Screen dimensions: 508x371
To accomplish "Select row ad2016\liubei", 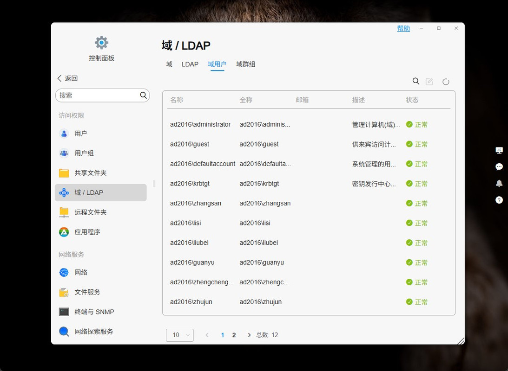I will pyautogui.click(x=309, y=243).
